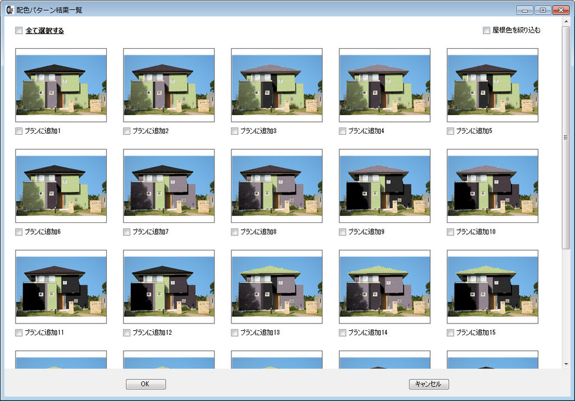Viewport: 575px width, 401px height.
Task: Close the 配色パターン結果一覧 window
Action: (561, 10)
